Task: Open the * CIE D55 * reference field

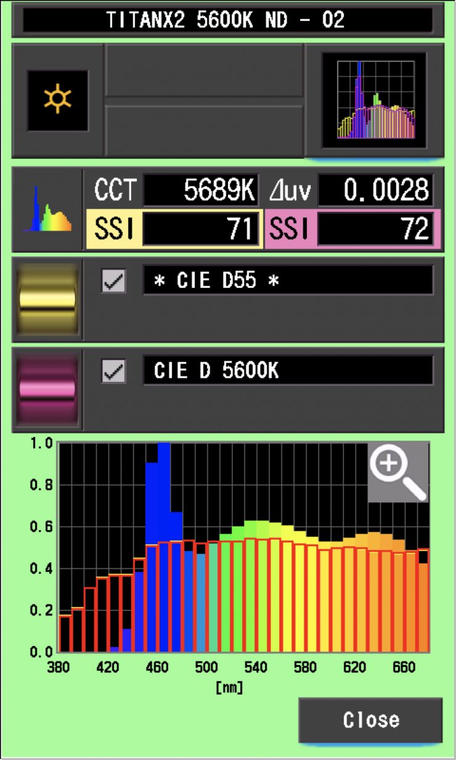Action: tap(288, 280)
